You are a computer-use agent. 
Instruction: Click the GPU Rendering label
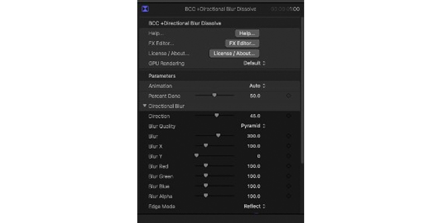(166, 64)
